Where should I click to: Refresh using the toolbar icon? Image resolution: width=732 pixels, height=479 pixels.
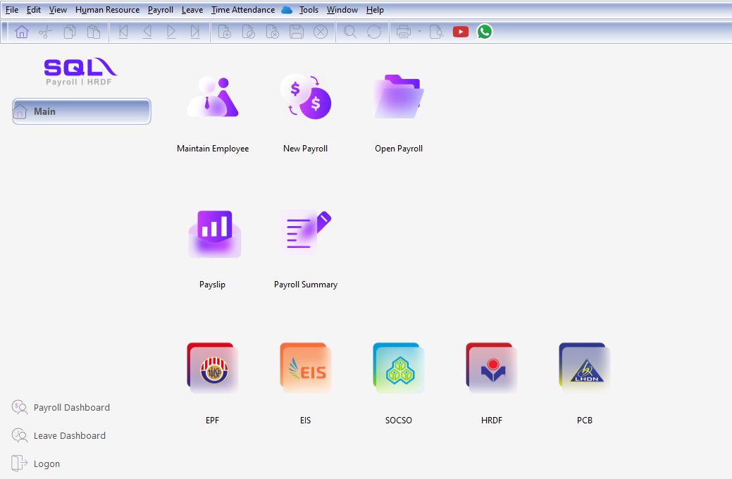click(x=373, y=31)
